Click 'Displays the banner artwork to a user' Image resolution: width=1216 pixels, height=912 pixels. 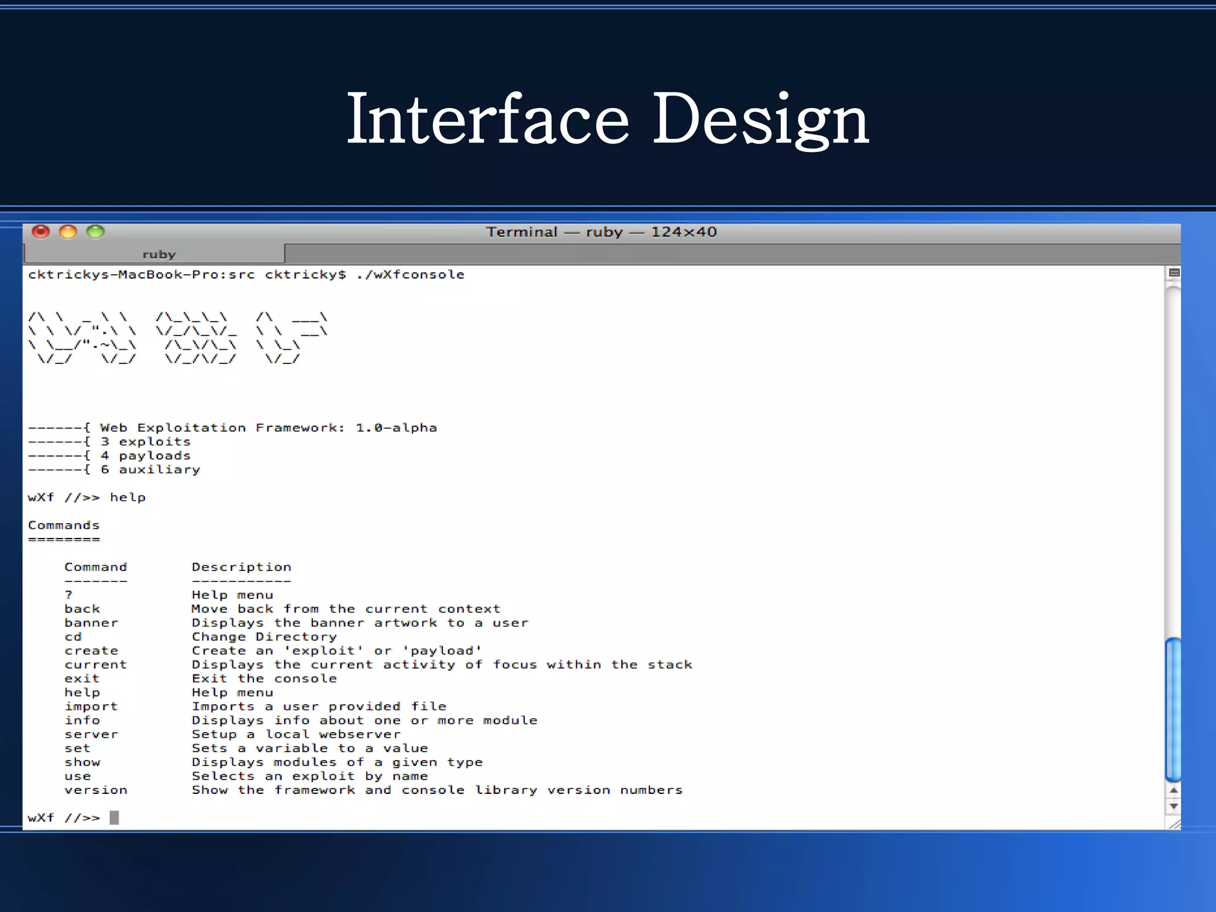[360, 623]
